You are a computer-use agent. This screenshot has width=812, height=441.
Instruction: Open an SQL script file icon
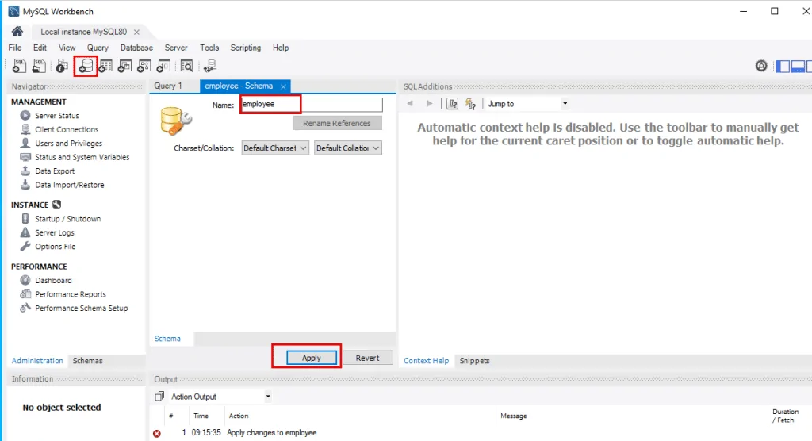point(39,66)
